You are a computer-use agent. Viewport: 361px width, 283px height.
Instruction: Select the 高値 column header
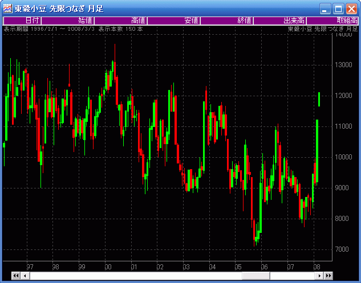[121, 20]
